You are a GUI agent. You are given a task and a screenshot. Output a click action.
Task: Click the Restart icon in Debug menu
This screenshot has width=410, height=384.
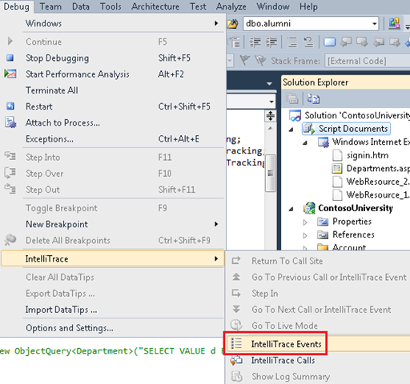click(10, 106)
